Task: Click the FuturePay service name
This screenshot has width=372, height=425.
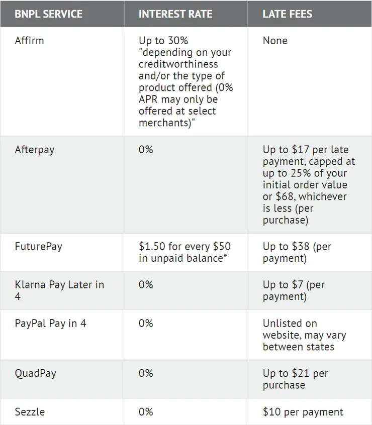Action: 38,247
